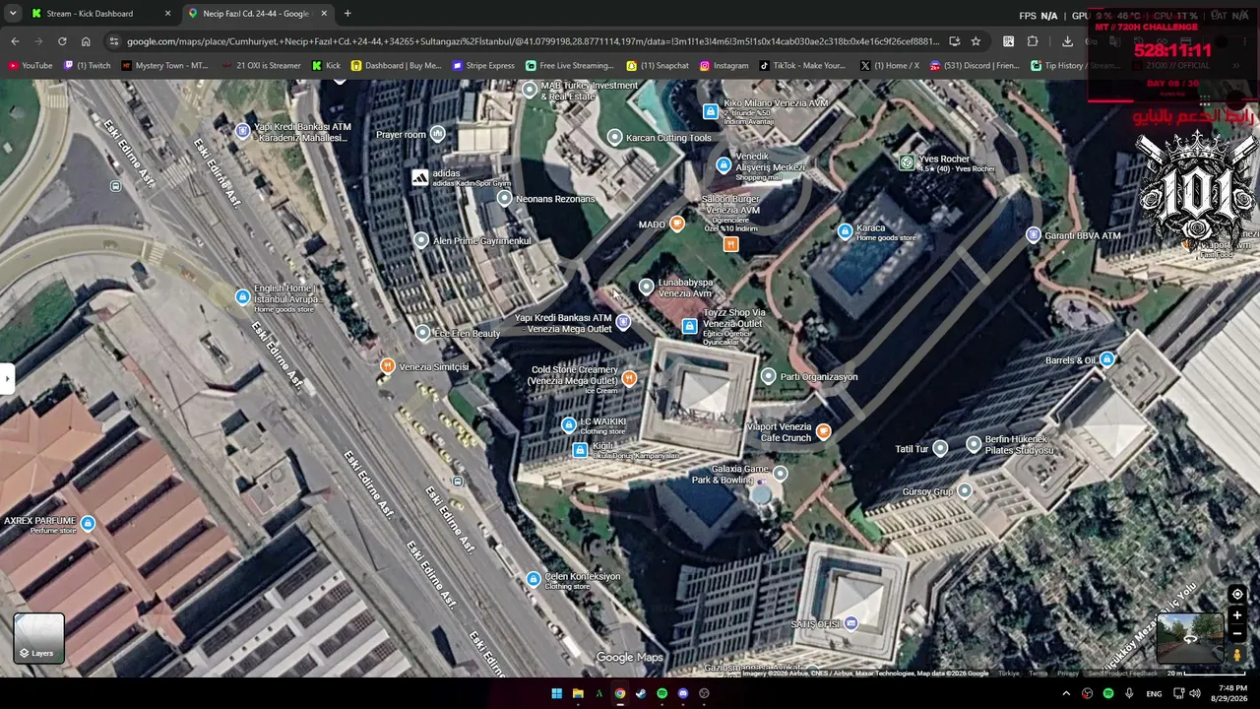Open the Karcan Cutting Tools marker
Viewport: 1260px width, 709px height.
(x=615, y=137)
